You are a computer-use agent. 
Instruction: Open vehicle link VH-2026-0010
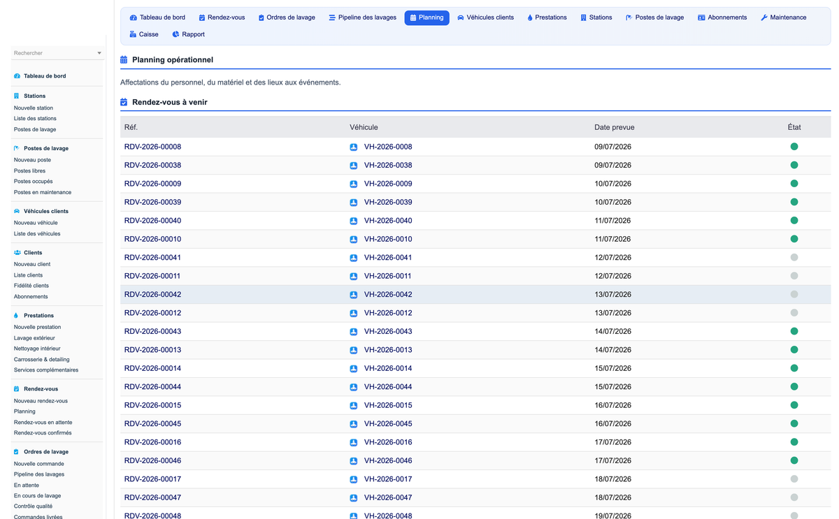pyautogui.click(x=388, y=239)
